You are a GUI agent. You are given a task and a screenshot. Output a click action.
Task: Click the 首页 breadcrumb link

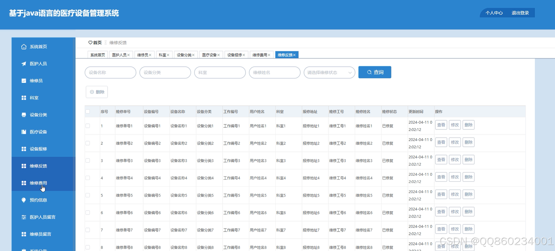[x=97, y=42]
